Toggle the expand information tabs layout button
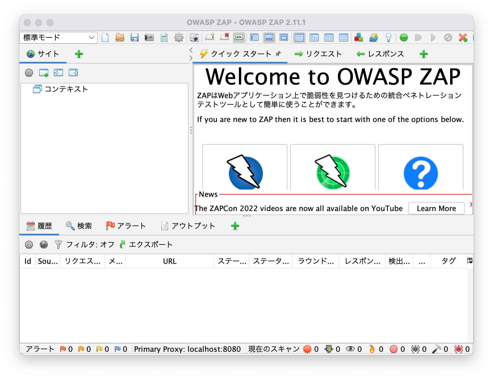This screenshot has height=379, width=493. [269, 37]
